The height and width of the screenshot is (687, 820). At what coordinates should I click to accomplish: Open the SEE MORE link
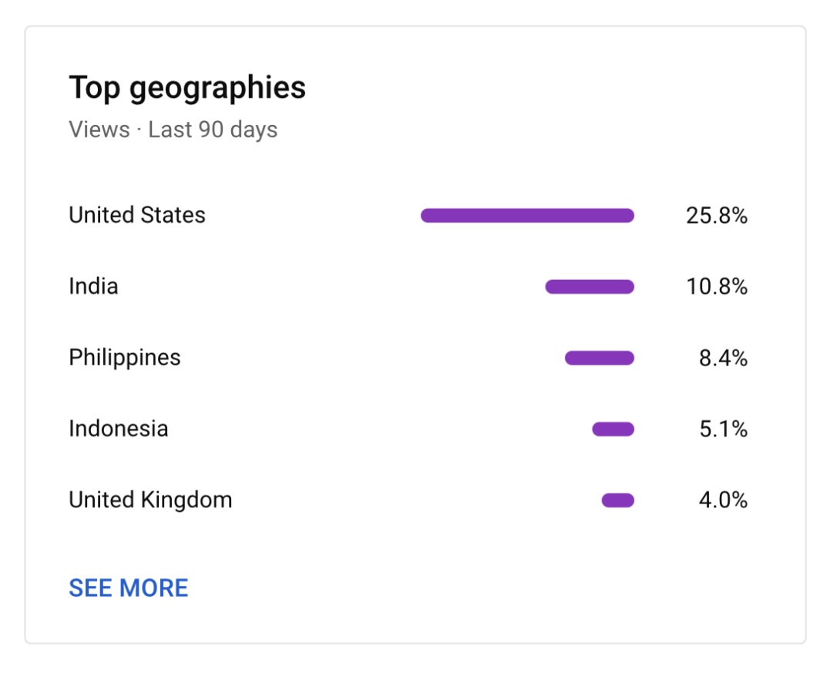[x=129, y=588]
